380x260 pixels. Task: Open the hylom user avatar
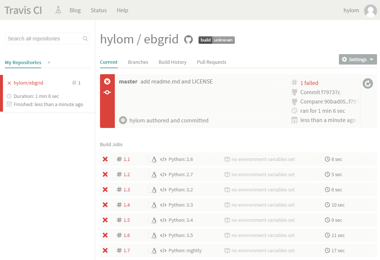(x=370, y=11)
